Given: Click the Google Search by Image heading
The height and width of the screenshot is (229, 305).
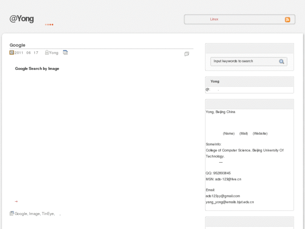Looking at the screenshot, I should click(37, 68).
